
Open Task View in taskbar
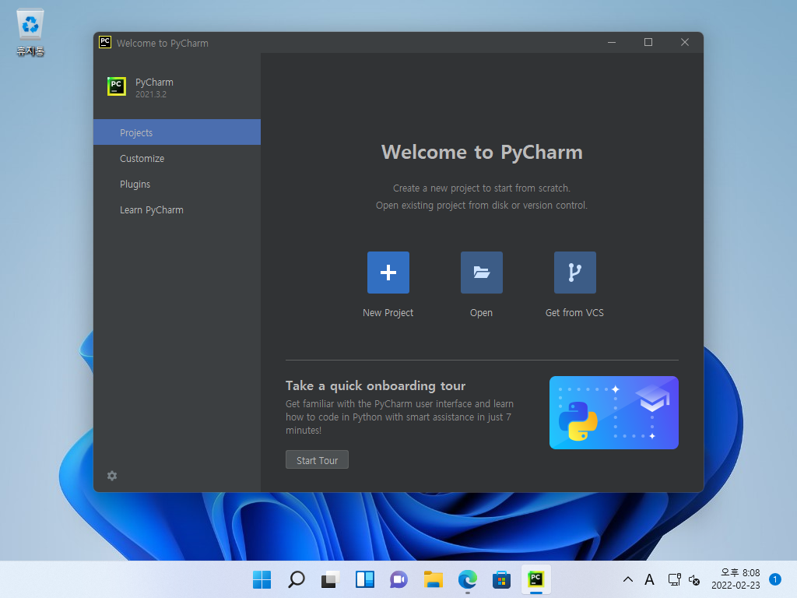(x=330, y=579)
